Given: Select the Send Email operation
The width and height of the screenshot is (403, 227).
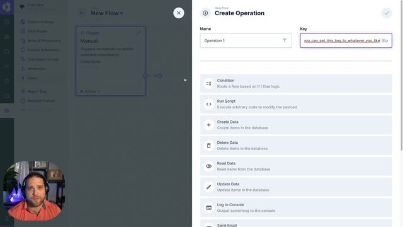Looking at the screenshot, I should pos(296,223).
